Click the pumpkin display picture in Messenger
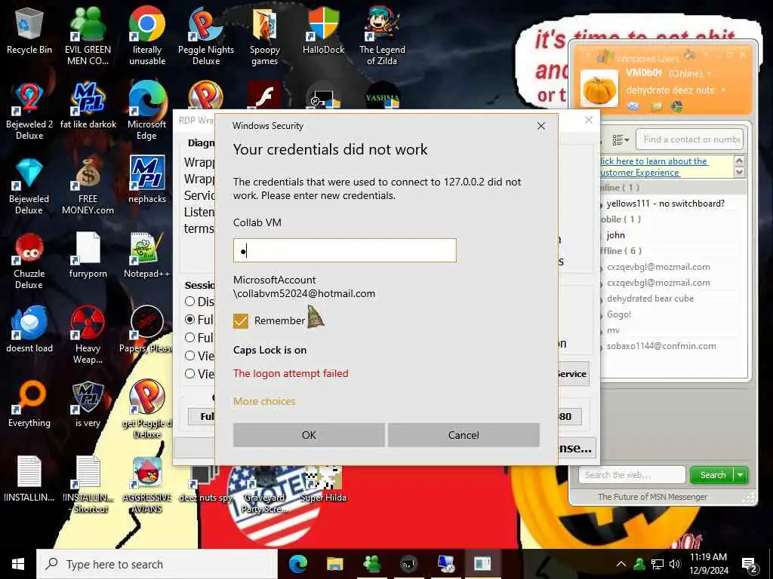This screenshot has height=579, width=773. pos(599,89)
